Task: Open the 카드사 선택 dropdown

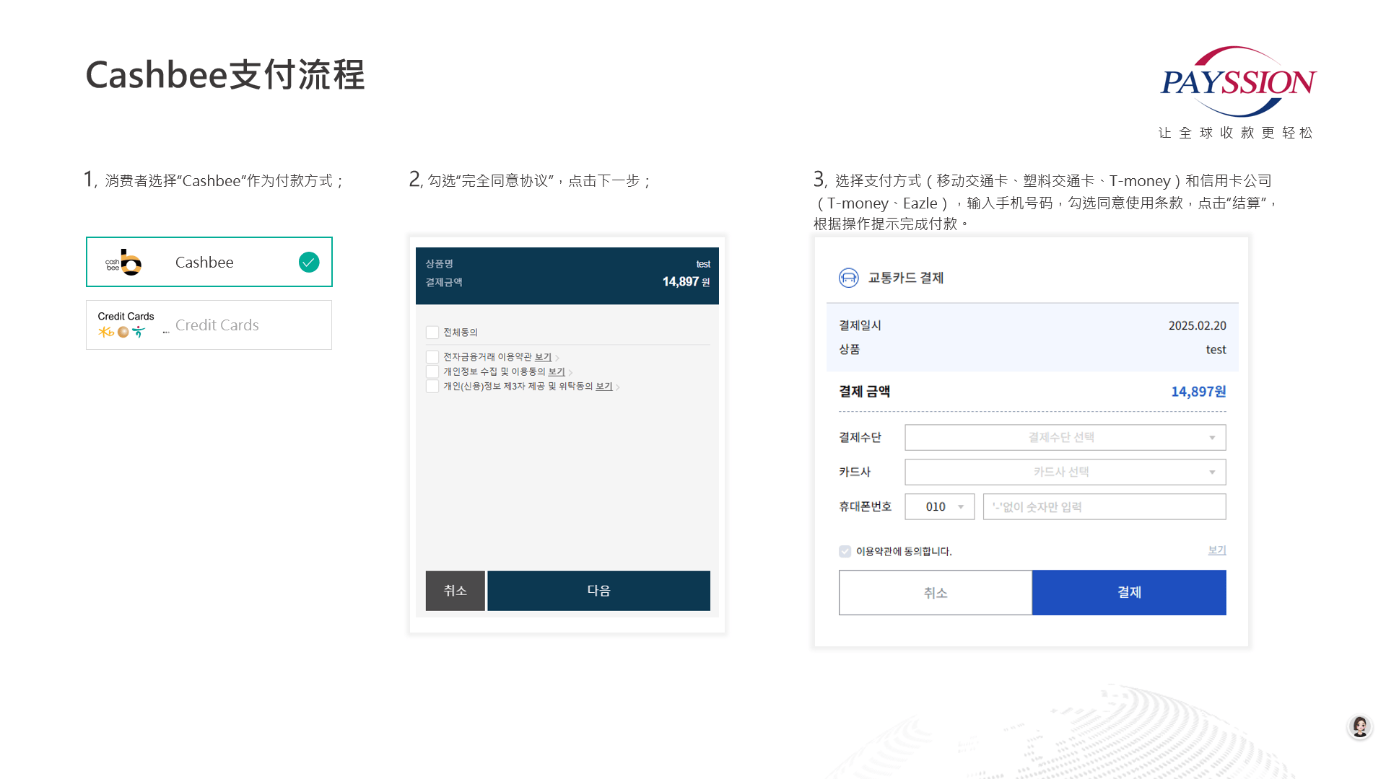Action: coord(1065,472)
